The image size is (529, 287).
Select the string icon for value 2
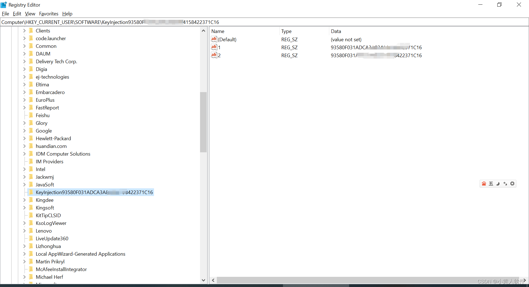pyautogui.click(x=214, y=55)
